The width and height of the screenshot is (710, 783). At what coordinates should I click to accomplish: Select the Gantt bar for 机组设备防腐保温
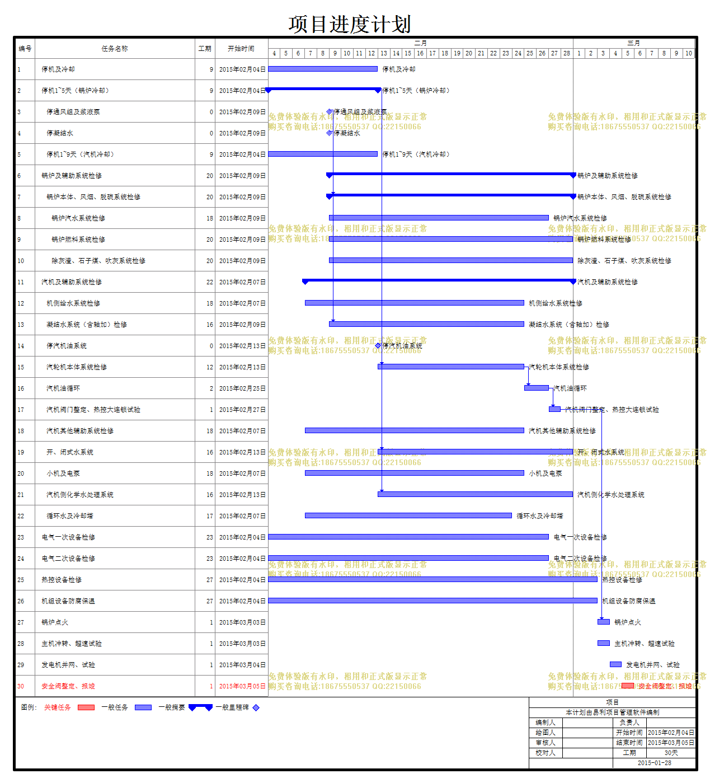coord(433,601)
